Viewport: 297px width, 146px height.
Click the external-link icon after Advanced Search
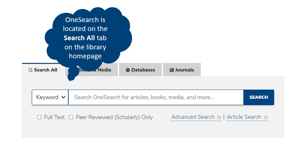219,118
